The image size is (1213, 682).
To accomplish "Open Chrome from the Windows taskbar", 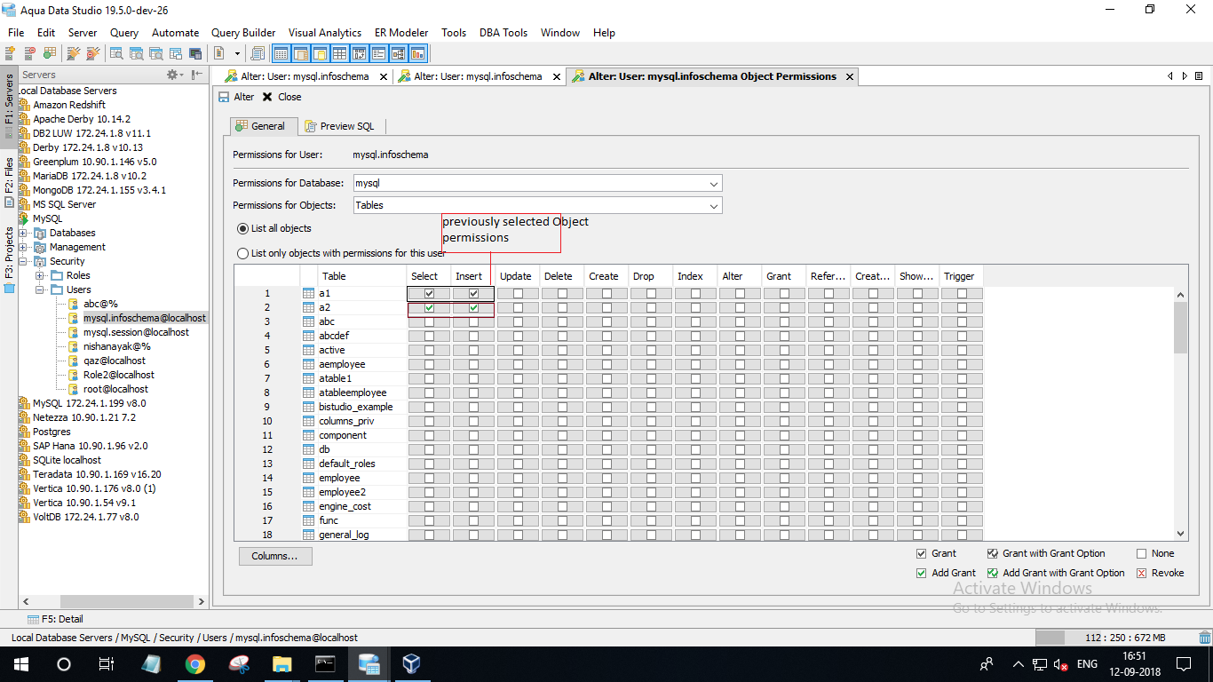I will [195, 664].
